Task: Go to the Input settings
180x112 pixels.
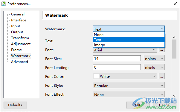Action: pyautogui.click(x=16, y=26)
